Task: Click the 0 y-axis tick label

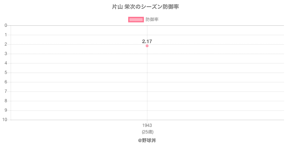Action: click(x=6, y=25)
